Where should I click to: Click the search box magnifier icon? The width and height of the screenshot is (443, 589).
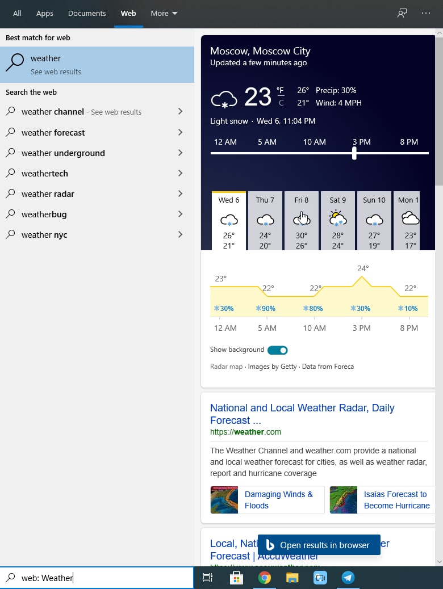11,577
